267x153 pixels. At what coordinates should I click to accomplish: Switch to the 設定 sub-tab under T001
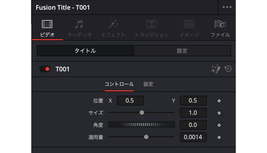[148, 84]
